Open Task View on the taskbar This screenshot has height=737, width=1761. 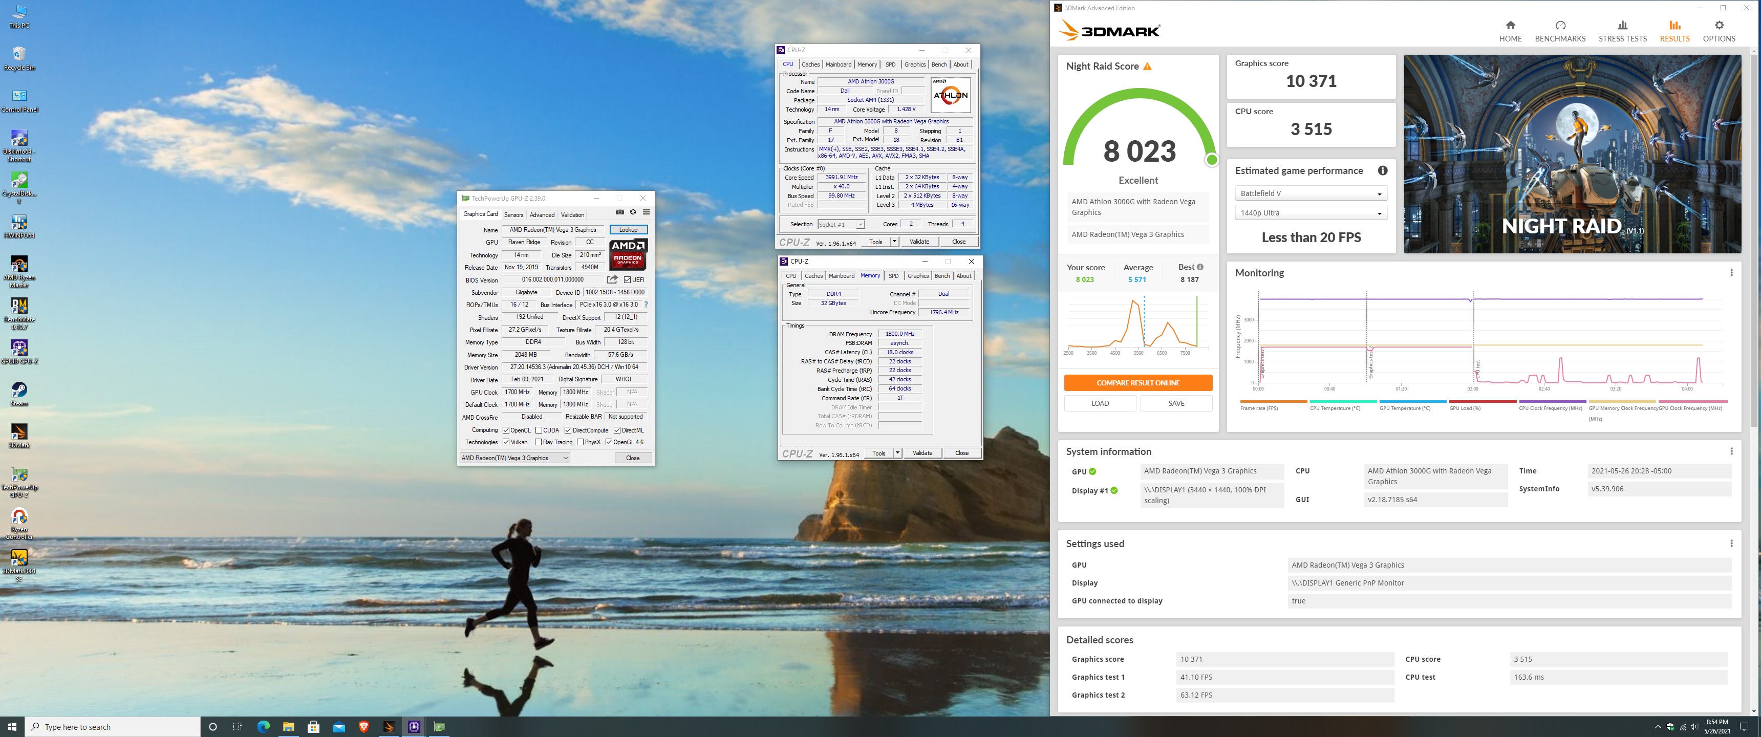coord(237,727)
